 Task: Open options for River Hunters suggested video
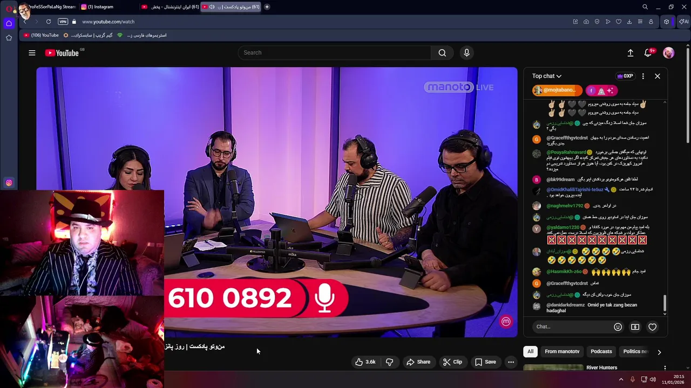[665, 368]
